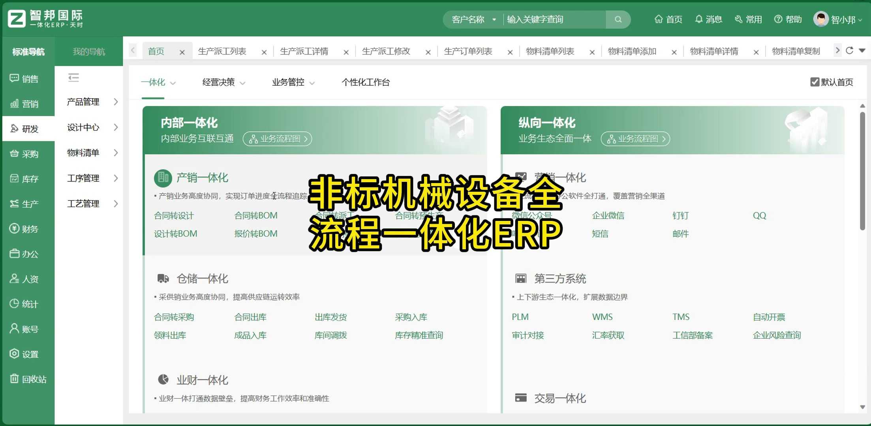Select the 一体化 menu tab
Screen dimensions: 871x426
coord(158,82)
